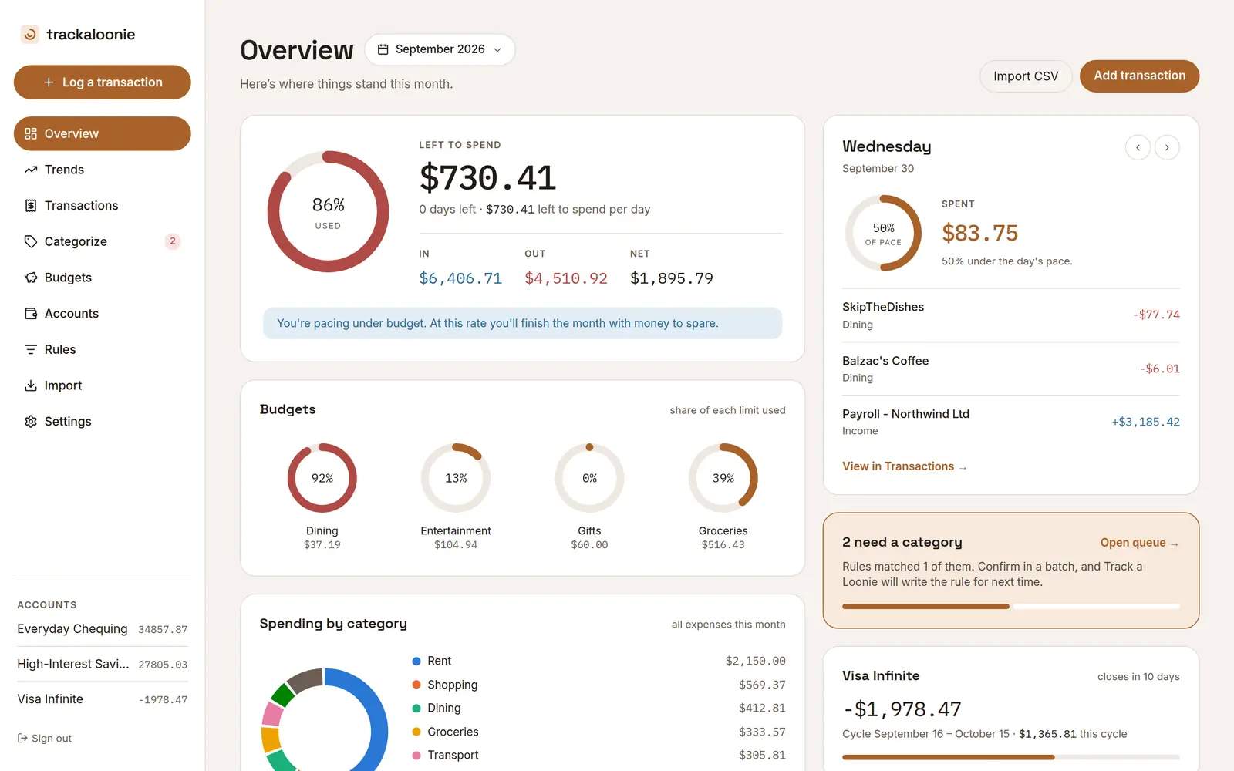Image resolution: width=1234 pixels, height=771 pixels.
Task: Follow the View in Transactions link
Action: (904, 466)
